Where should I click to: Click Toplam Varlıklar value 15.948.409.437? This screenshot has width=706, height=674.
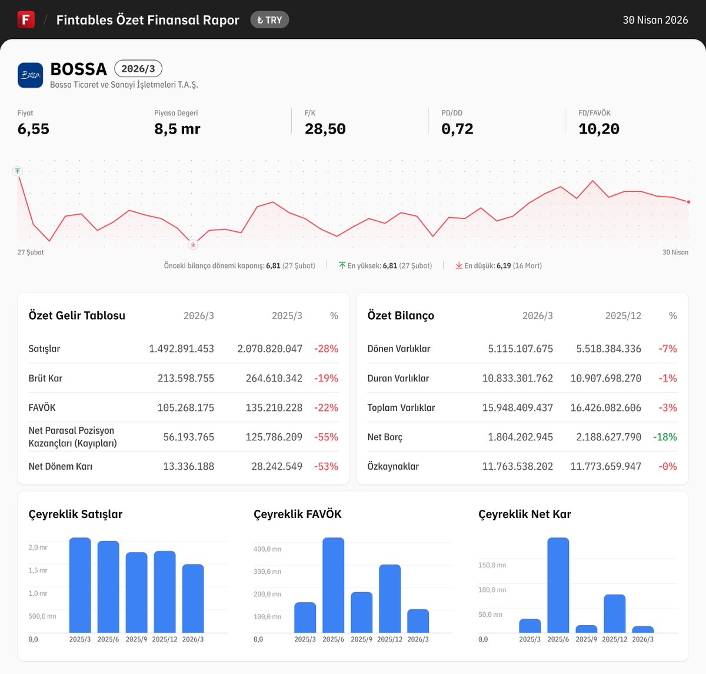pyautogui.click(x=518, y=407)
